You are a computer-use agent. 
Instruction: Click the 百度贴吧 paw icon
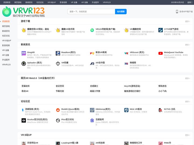(x=92, y=120)
